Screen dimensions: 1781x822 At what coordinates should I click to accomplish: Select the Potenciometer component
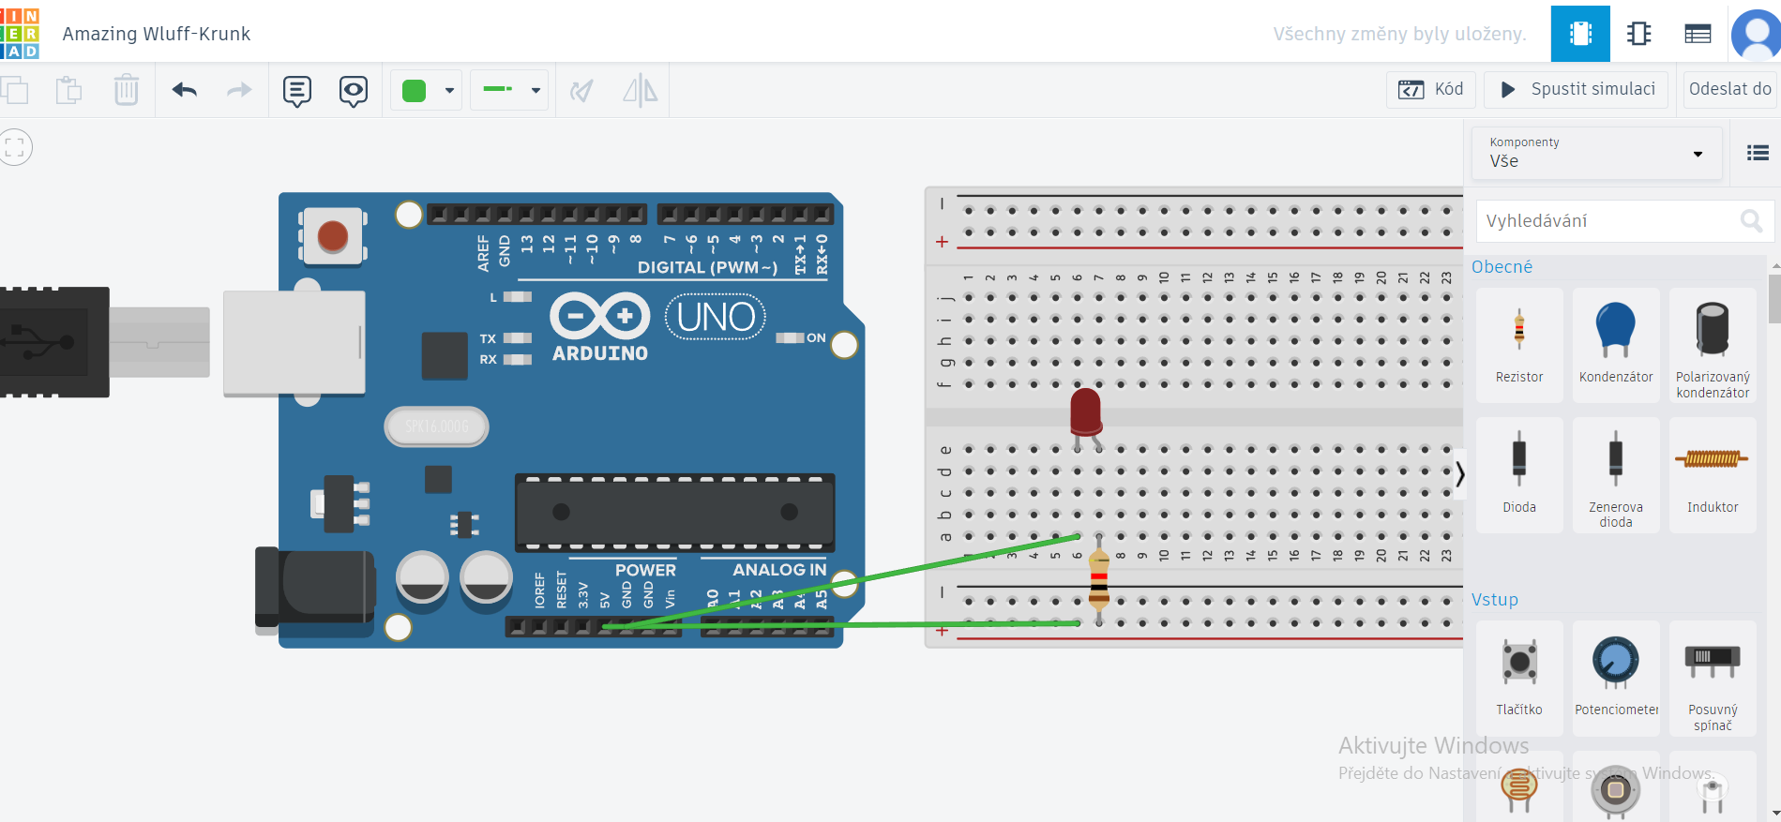tap(1616, 677)
